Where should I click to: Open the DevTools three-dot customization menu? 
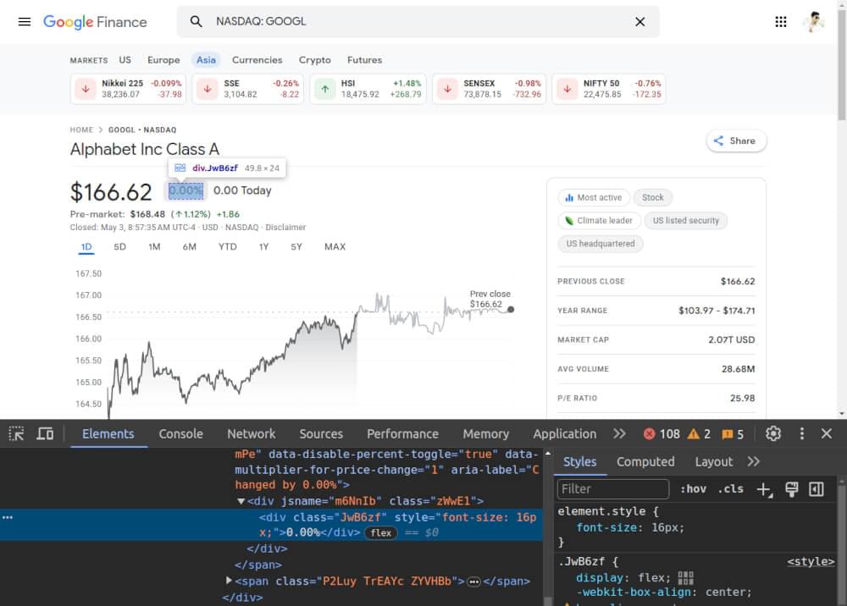801,433
